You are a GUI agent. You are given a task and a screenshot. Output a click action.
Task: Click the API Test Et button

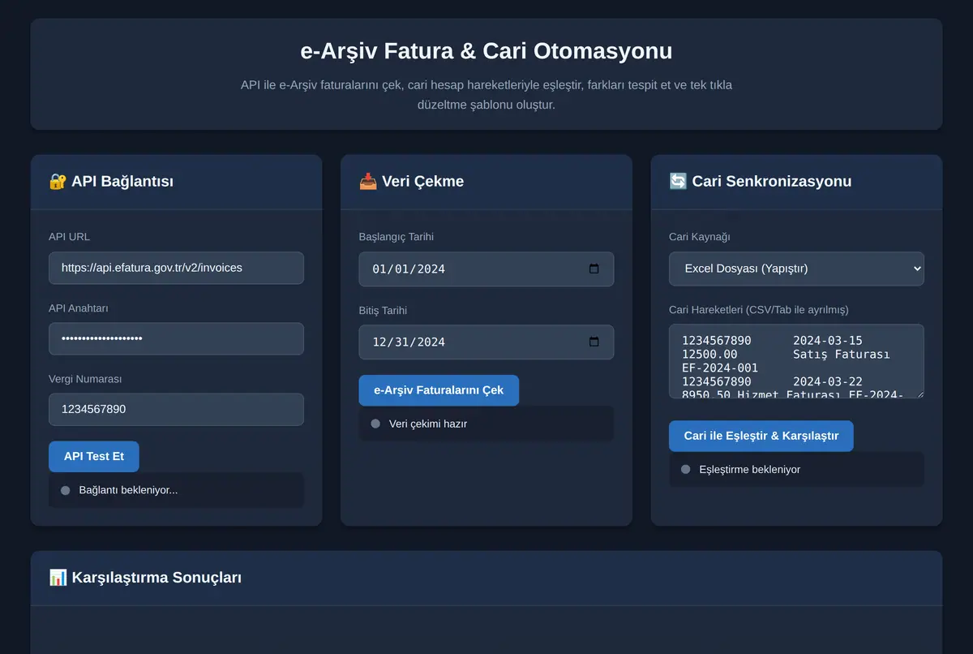[94, 456]
